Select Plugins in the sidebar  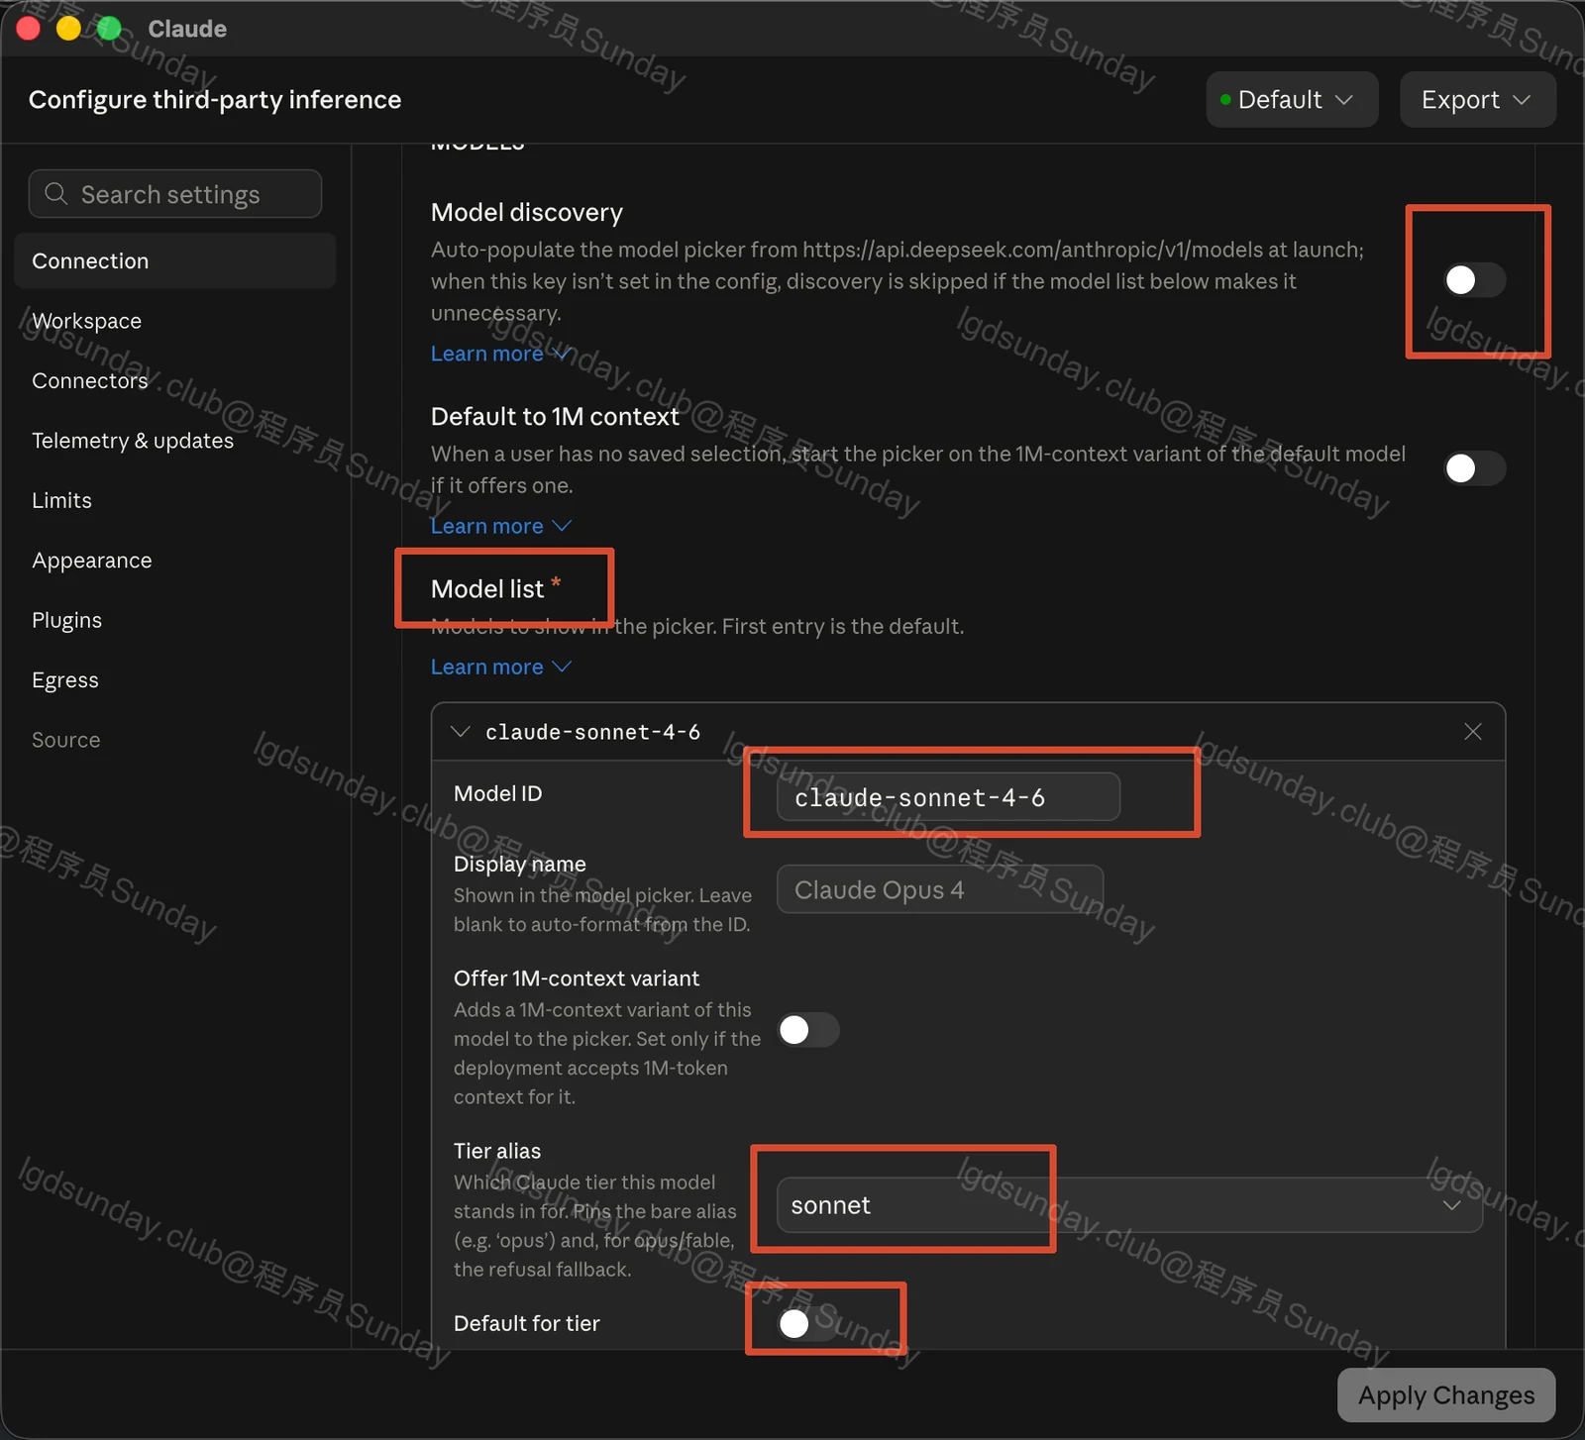coord(175,620)
